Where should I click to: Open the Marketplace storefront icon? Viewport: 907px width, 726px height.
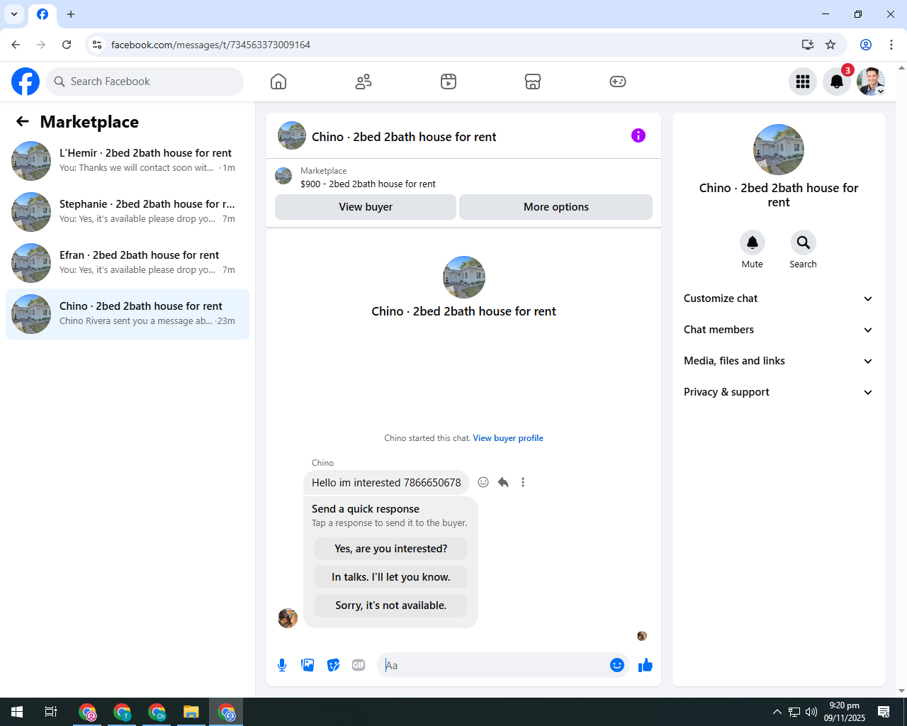pos(533,82)
